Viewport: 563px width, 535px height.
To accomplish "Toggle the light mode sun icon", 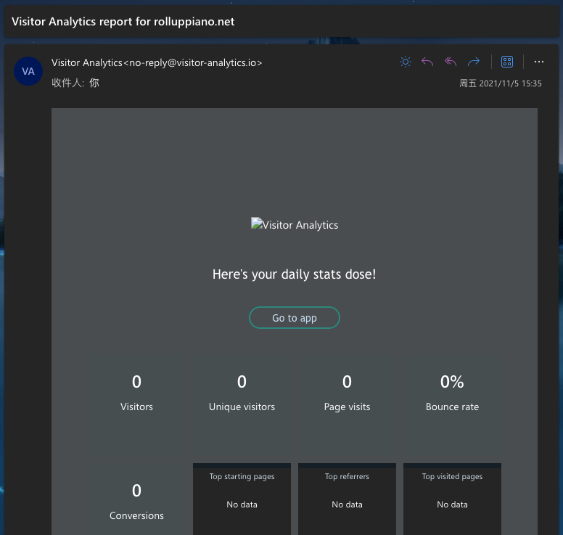I will 406,62.
